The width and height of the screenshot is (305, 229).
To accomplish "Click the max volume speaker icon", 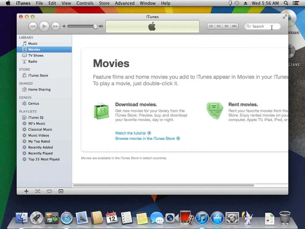I will coord(101,26).
